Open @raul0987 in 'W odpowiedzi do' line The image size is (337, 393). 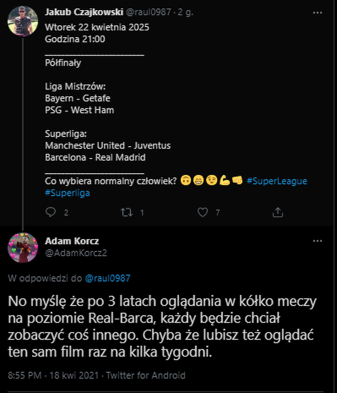(108, 278)
